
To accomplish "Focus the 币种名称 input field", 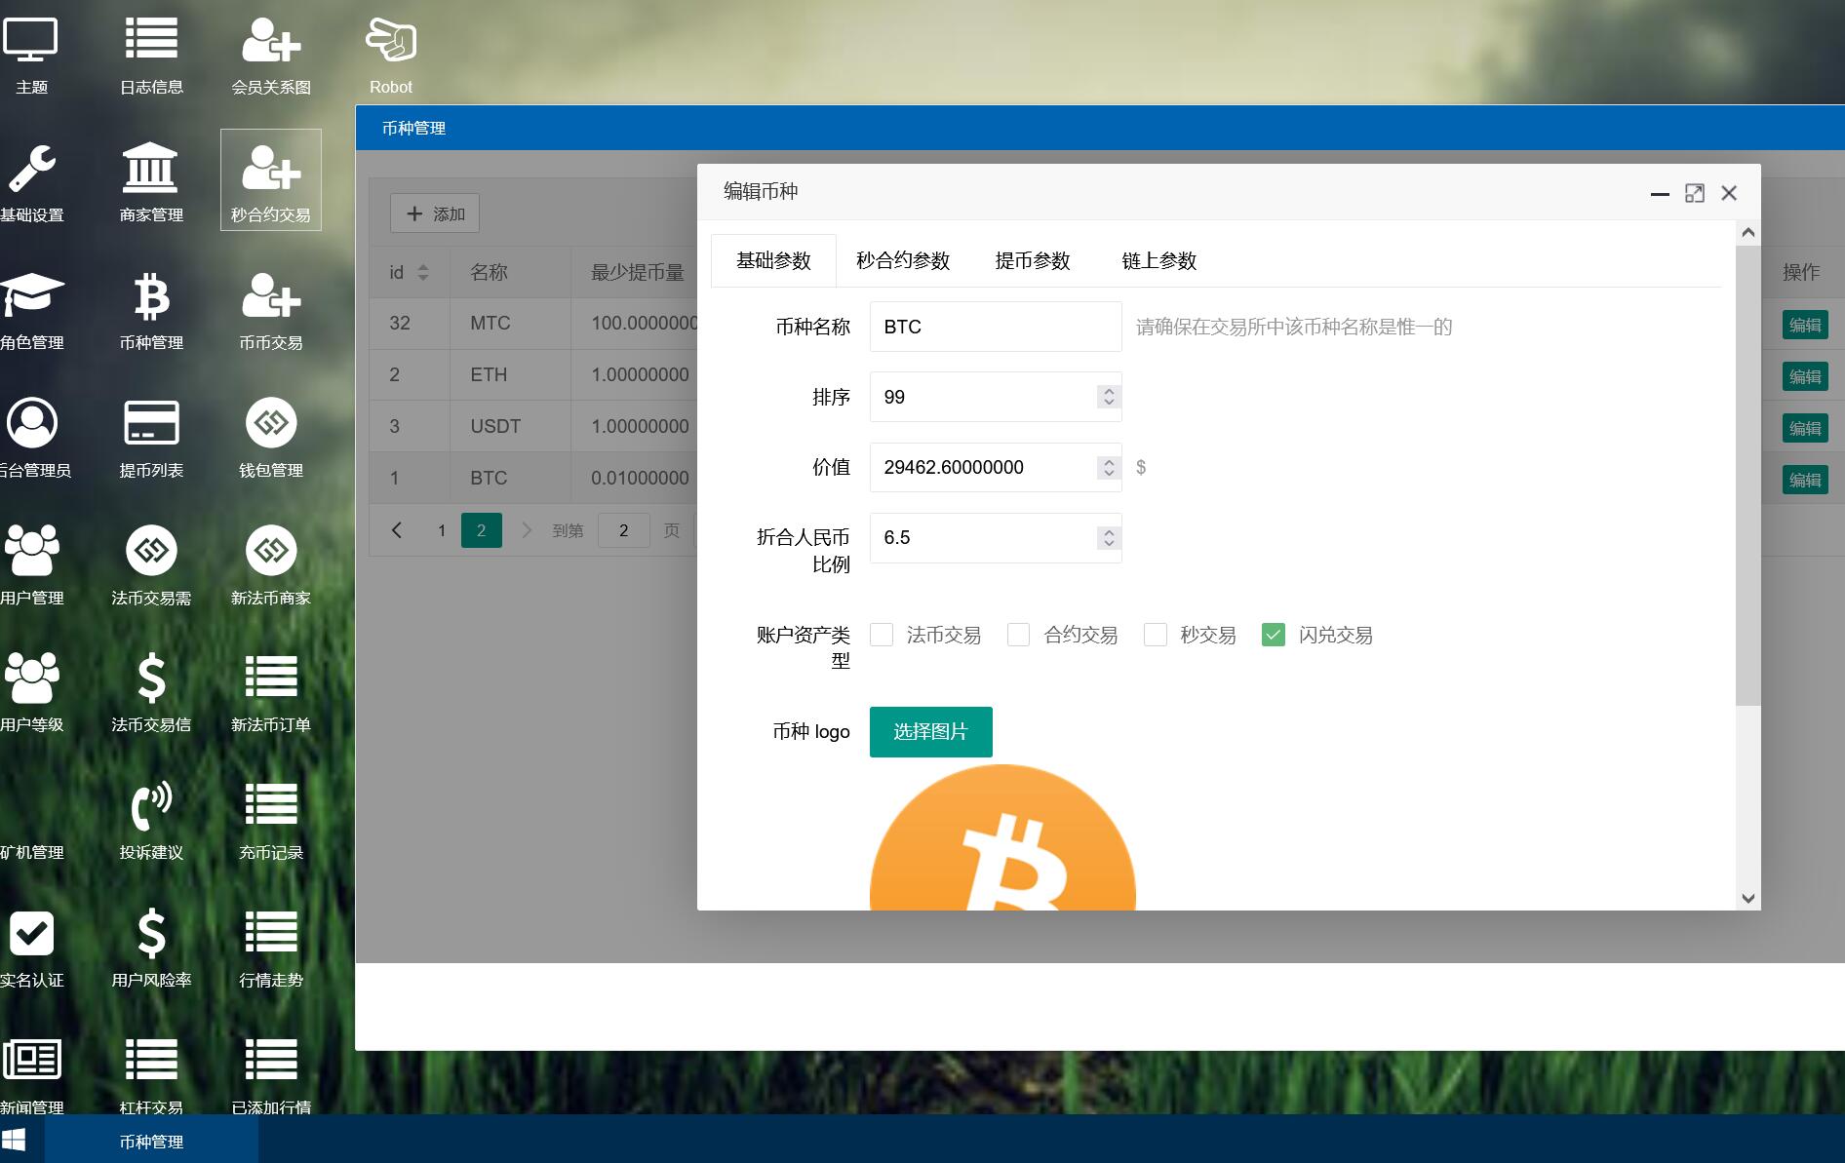I will coord(996,327).
